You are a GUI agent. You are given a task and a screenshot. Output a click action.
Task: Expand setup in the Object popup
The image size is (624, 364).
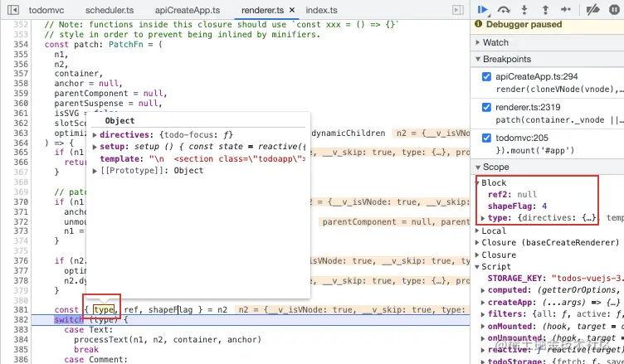pyautogui.click(x=95, y=147)
